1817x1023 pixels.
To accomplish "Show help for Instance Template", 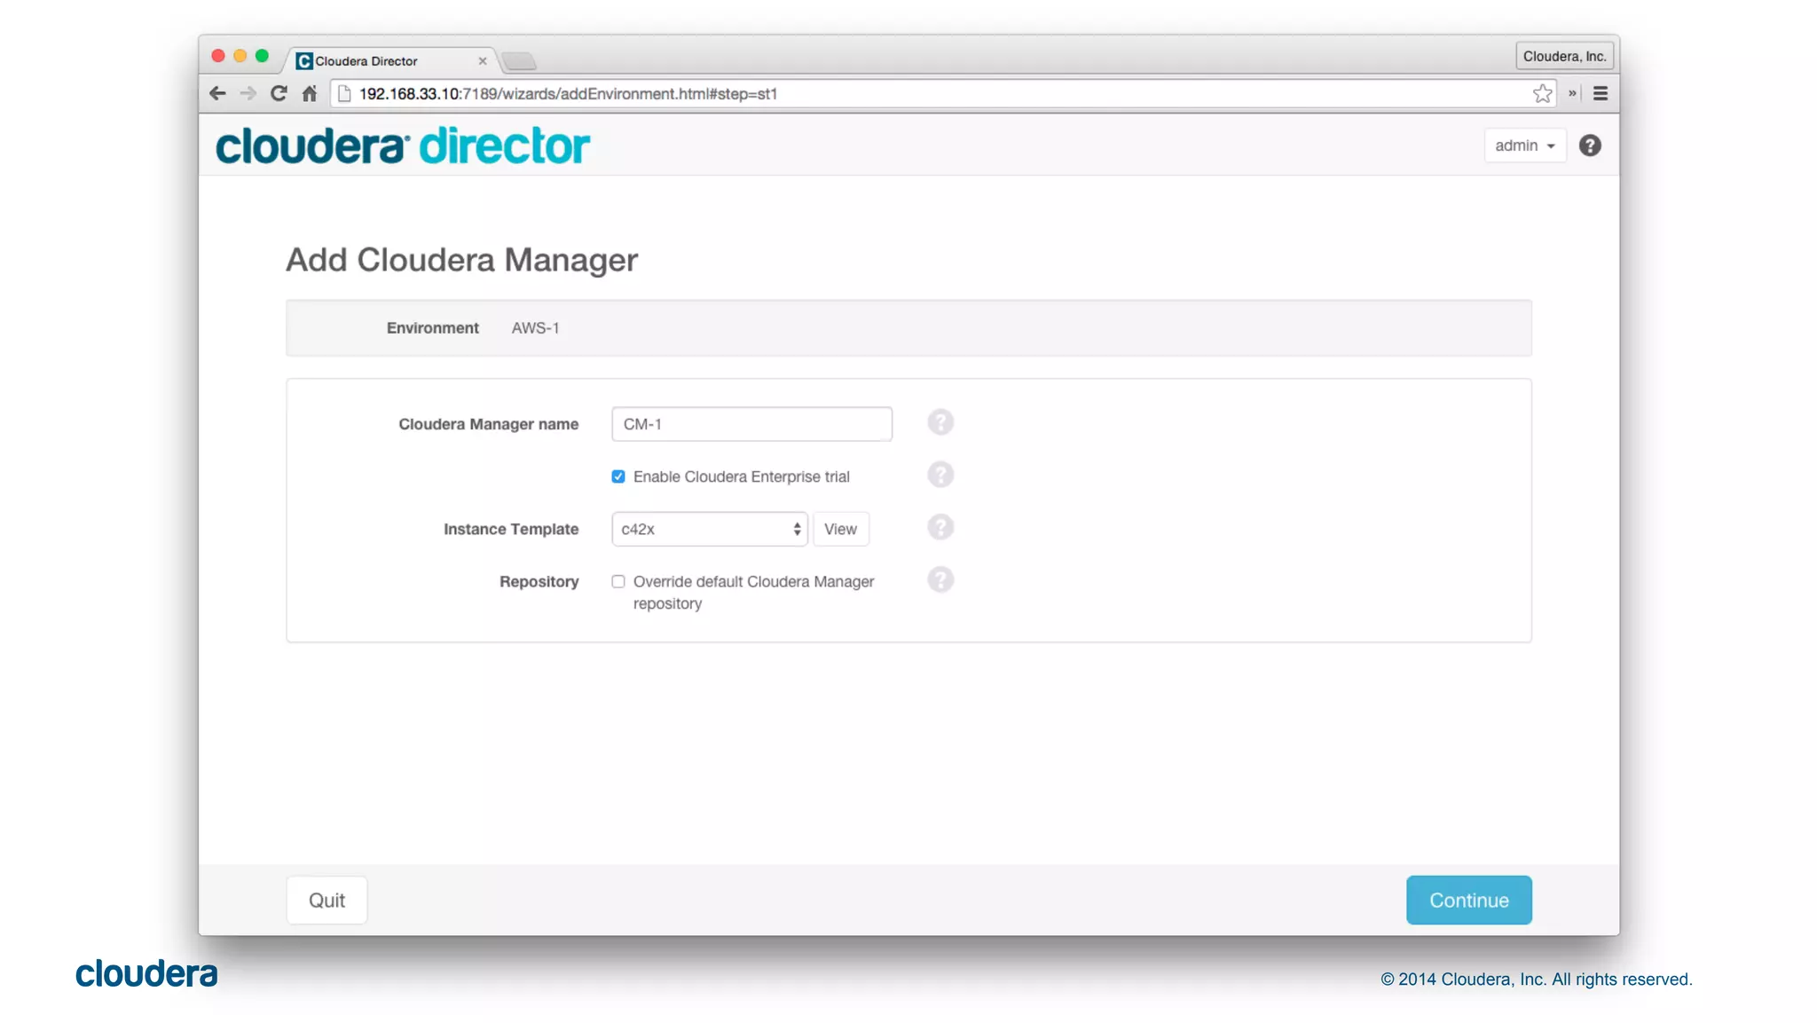I will (940, 527).
